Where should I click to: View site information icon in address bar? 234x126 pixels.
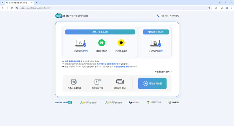17,8
